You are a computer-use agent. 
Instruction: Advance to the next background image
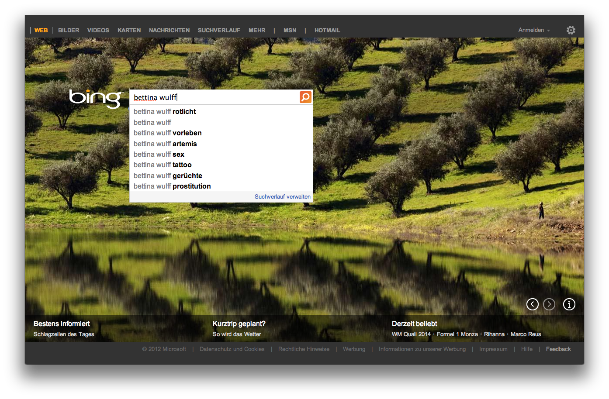pyautogui.click(x=549, y=304)
